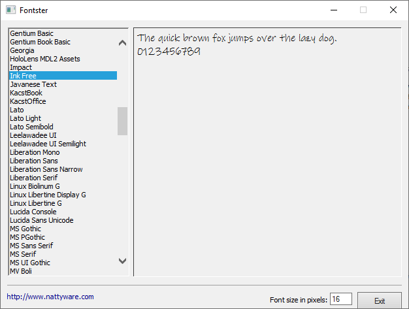The image size is (409, 309).
Task: Minimize the Fontster window
Action: pyautogui.click(x=334, y=10)
